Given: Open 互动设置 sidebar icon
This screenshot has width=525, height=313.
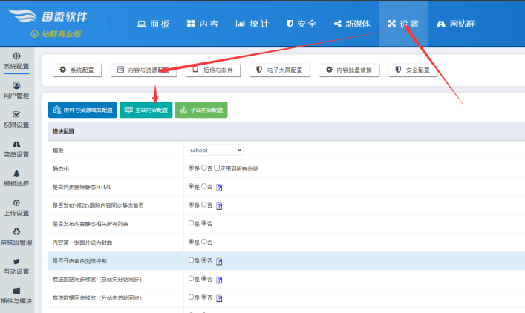Looking at the screenshot, I should tap(16, 266).
